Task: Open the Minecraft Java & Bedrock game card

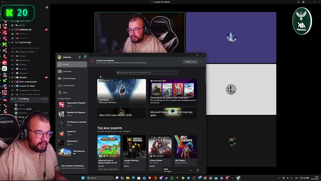Action: [109, 153]
